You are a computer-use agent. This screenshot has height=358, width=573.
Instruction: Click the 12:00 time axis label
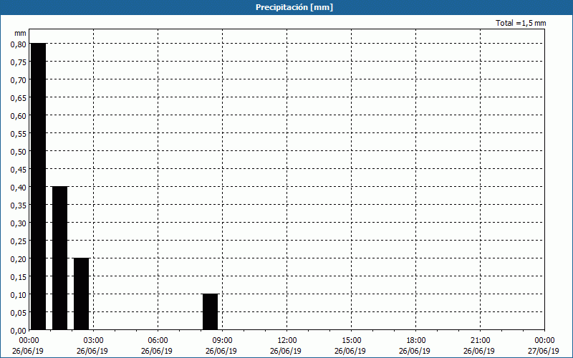pos(287,340)
